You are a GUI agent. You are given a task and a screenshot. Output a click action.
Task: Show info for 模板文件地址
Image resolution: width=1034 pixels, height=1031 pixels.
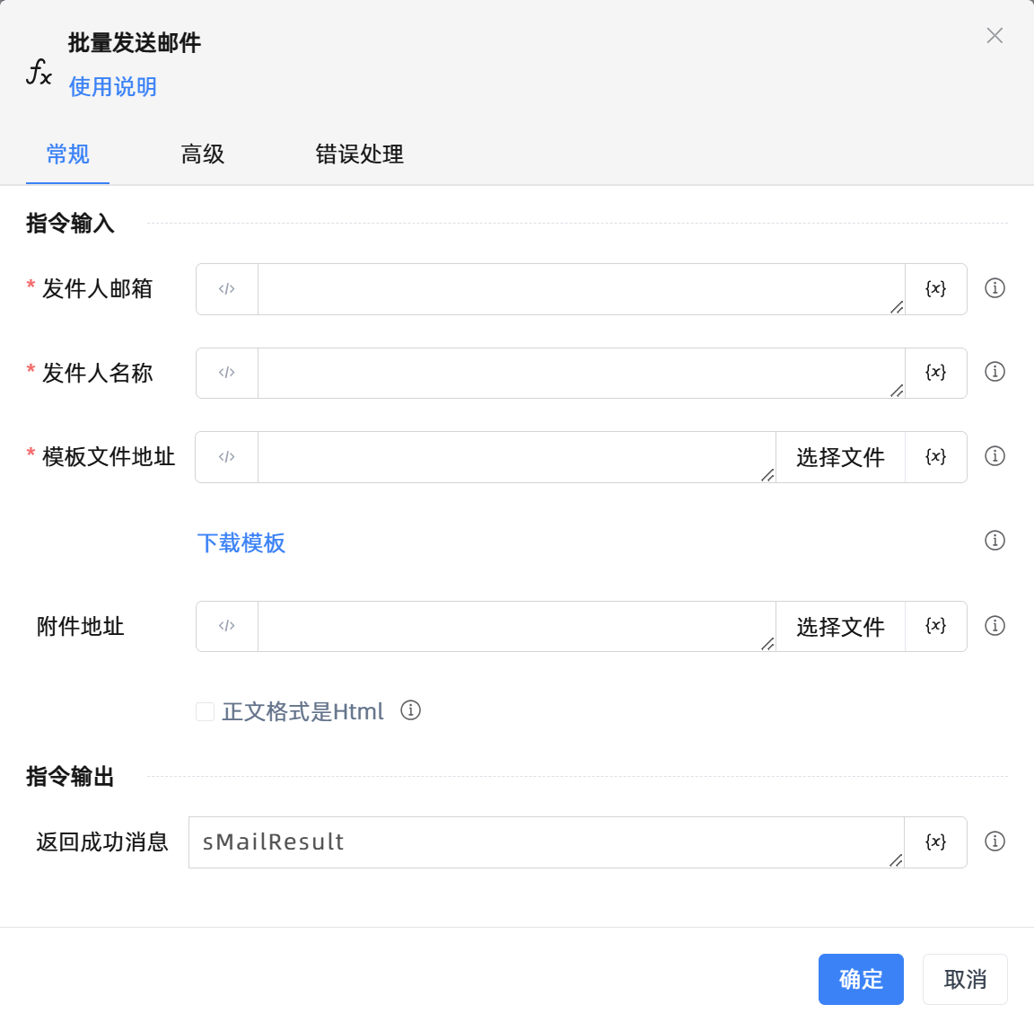click(995, 456)
